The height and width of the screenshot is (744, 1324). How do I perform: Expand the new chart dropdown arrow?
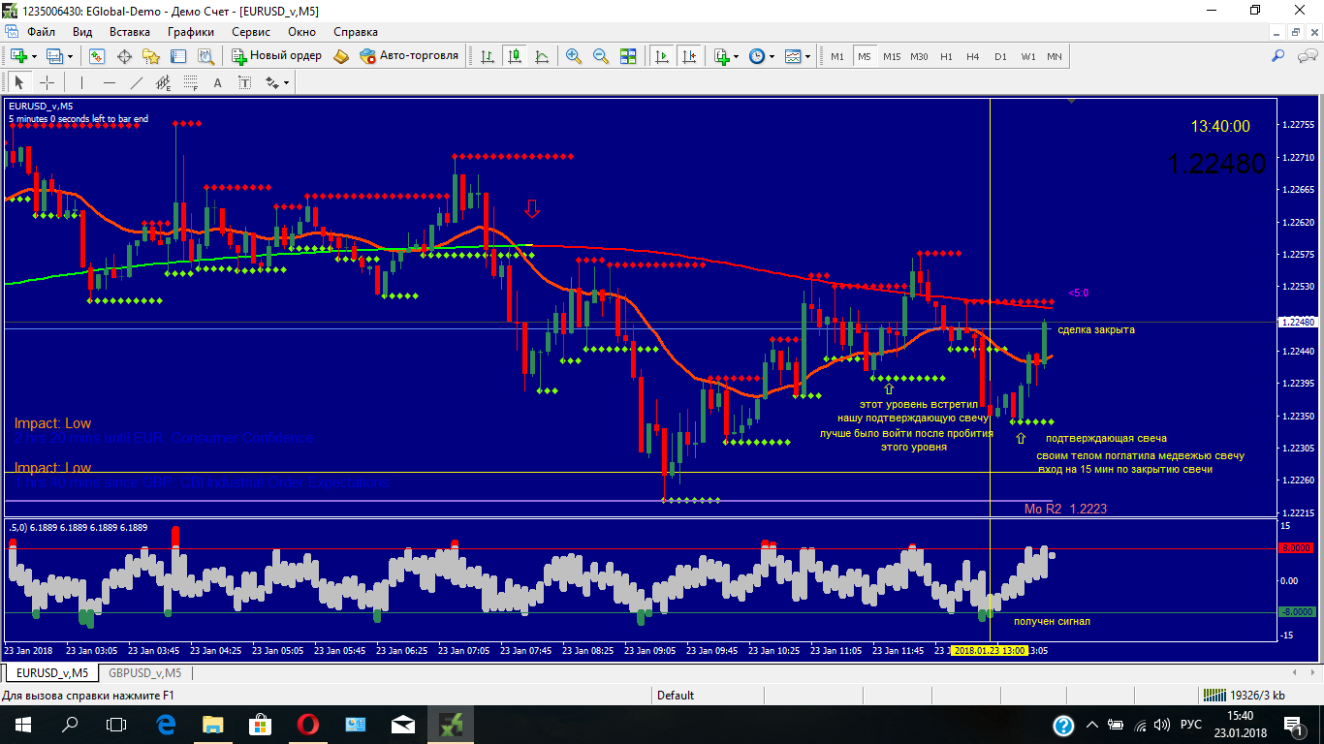[32, 56]
